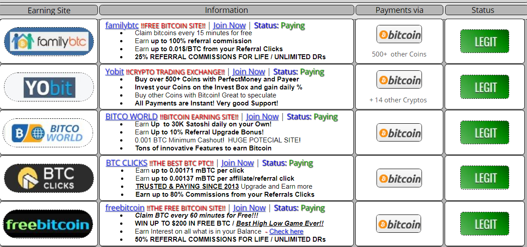Click '!!THE FREE BITCOIN SITE!!' red tagline

coord(186,208)
